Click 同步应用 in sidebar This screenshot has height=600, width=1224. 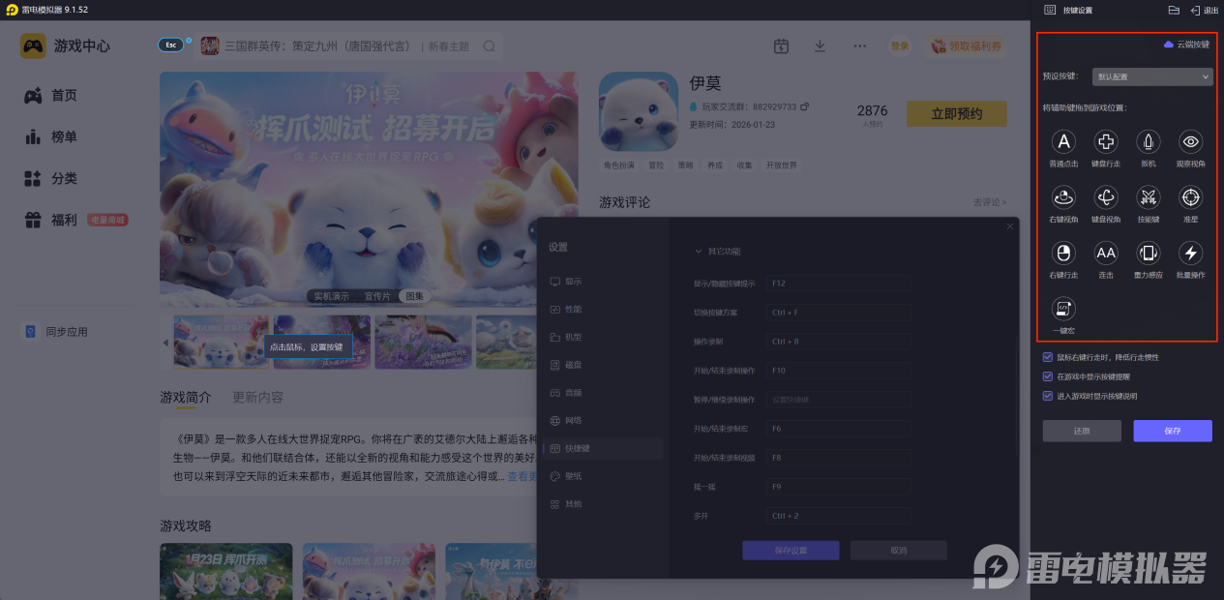pyautogui.click(x=56, y=332)
